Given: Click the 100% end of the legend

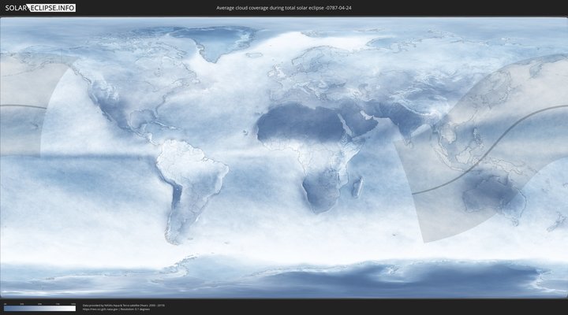Looking at the screenshot, I should tap(74, 308).
